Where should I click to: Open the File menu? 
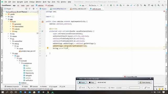(x=6, y=2)
